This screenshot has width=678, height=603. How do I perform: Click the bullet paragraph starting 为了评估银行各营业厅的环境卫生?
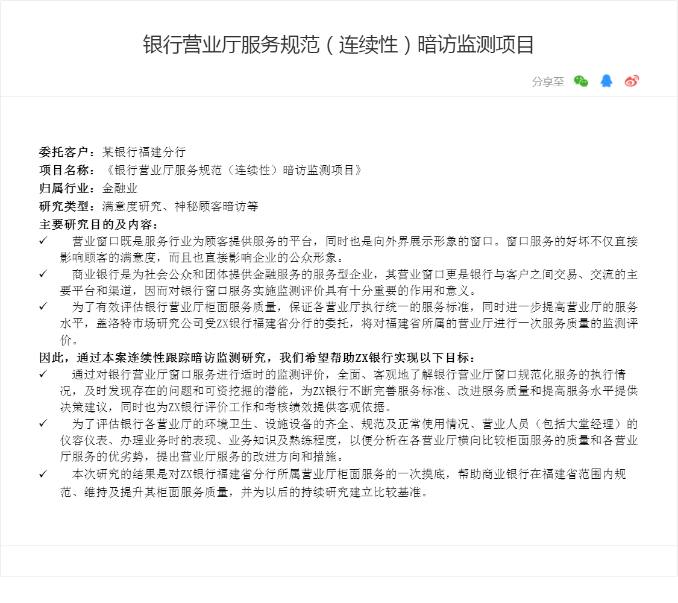tap(339, 440)
